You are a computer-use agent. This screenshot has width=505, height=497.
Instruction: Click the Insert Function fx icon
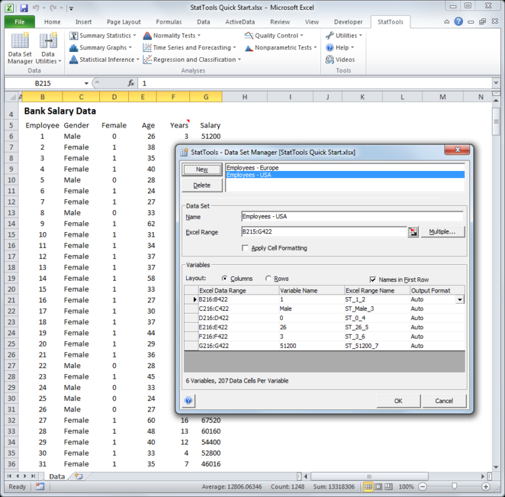(131, 83)
